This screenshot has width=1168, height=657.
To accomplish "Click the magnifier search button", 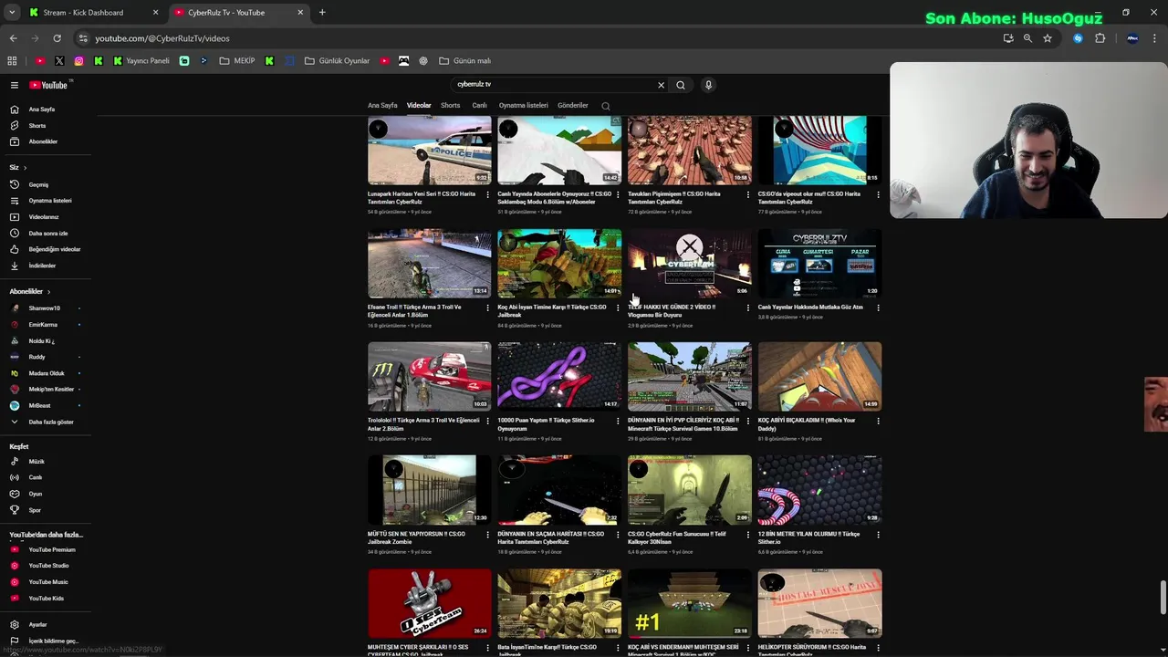I will pyautogui.click(x=681, y=85).
